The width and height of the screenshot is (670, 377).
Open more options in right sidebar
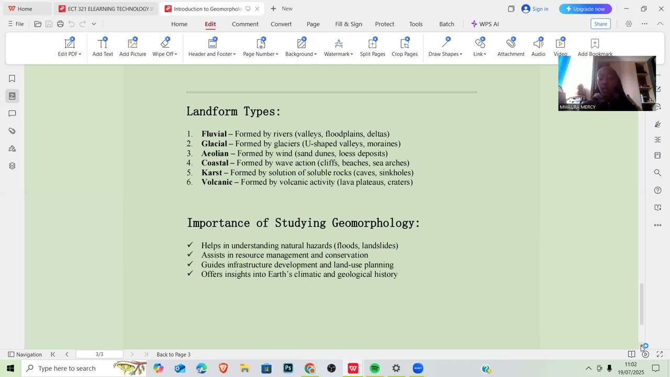(x=658, y=225)
